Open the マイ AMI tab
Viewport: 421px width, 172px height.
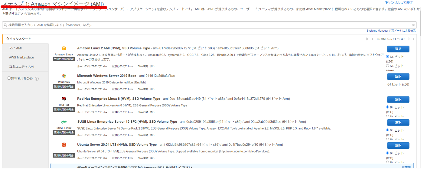tap(25, 48)
